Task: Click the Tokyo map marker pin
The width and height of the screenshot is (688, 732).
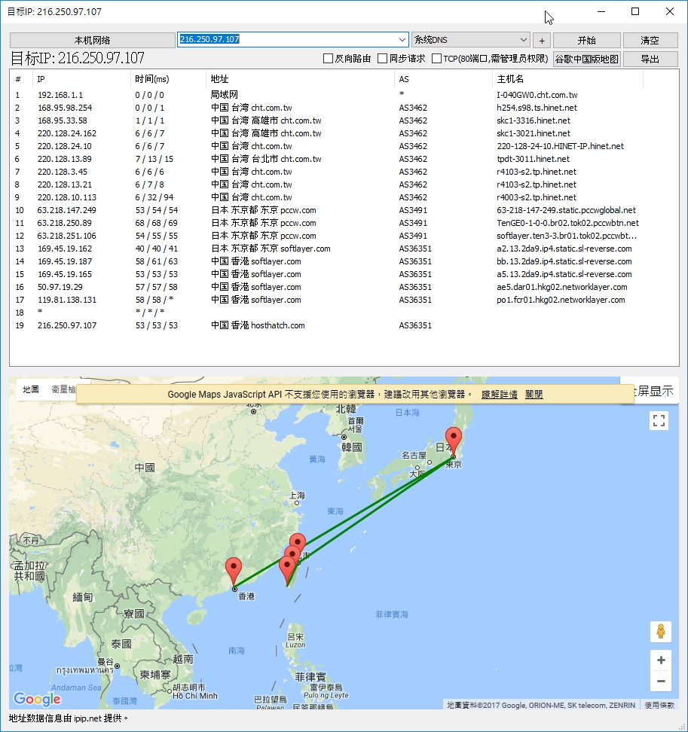Action: pyautogui.click(x=453, y=441)
